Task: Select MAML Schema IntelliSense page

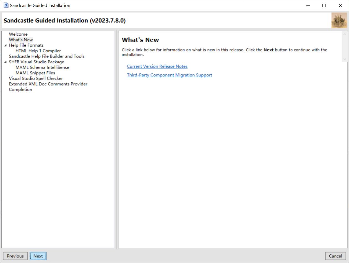Action: point(42,67)
